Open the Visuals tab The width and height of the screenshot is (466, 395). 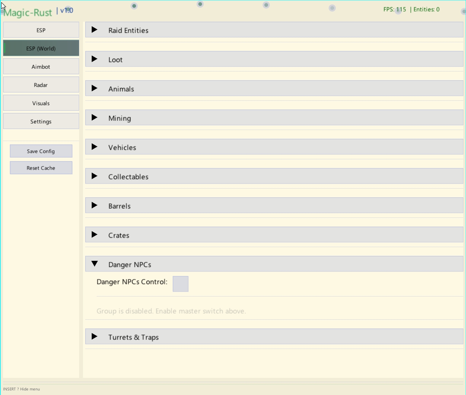pos(41,103)
